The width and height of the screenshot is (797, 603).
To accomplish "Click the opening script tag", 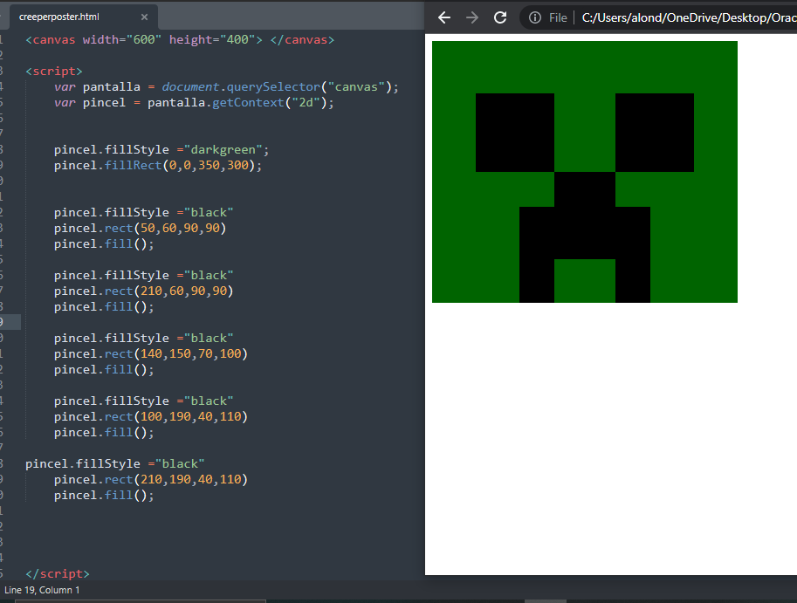I will pos(54,71).
